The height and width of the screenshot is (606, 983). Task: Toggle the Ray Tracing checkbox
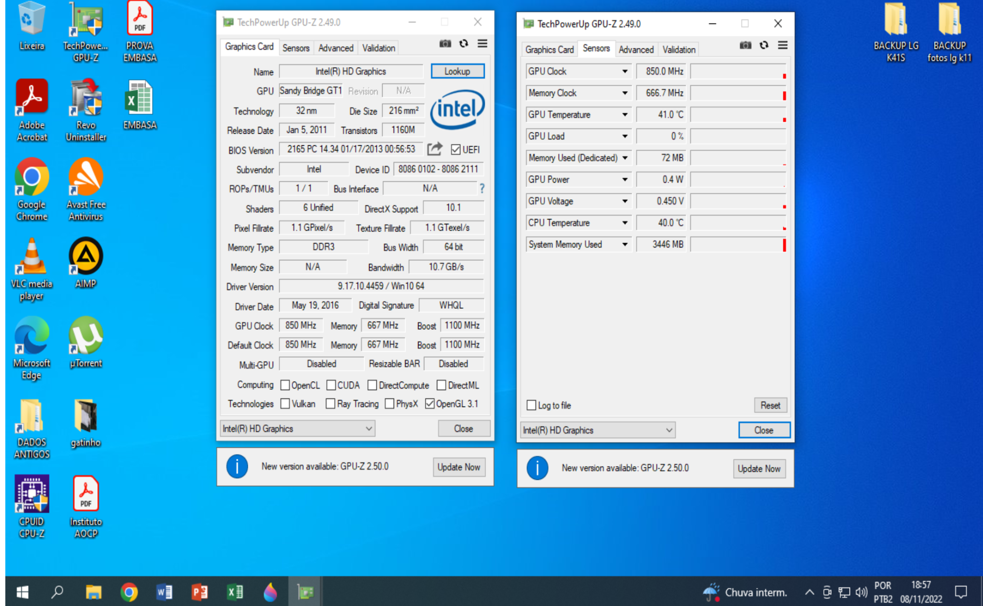[331, 404]
